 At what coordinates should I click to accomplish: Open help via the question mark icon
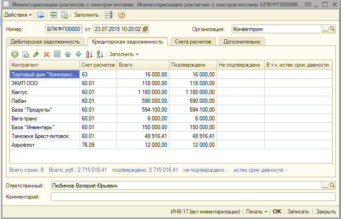pos(122,15)
